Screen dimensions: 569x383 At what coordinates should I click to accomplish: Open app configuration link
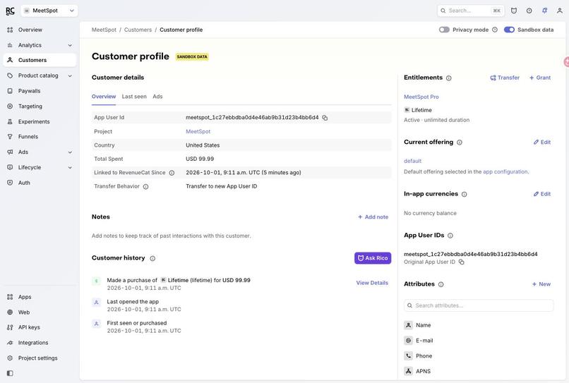[x=505, y=171]
